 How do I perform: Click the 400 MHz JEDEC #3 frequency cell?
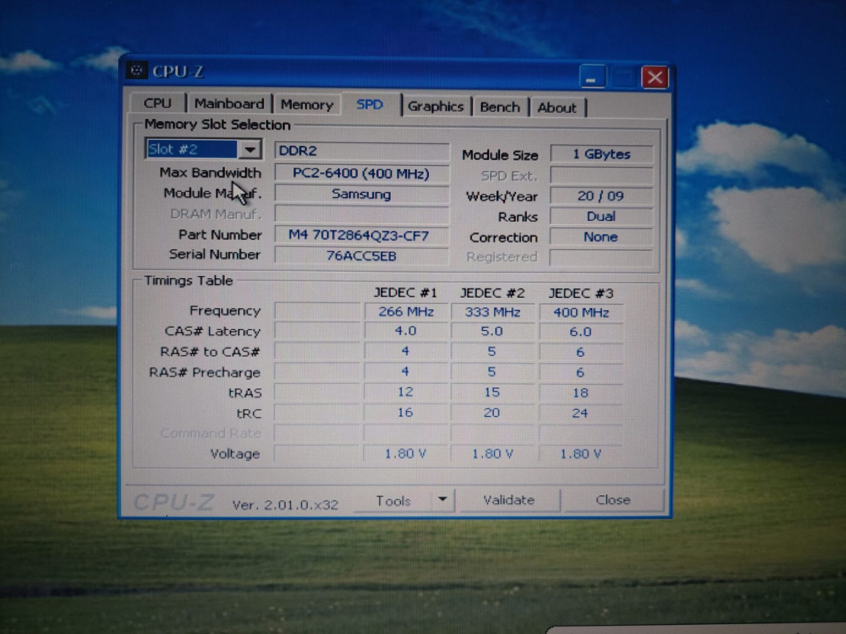coord(581,313)
